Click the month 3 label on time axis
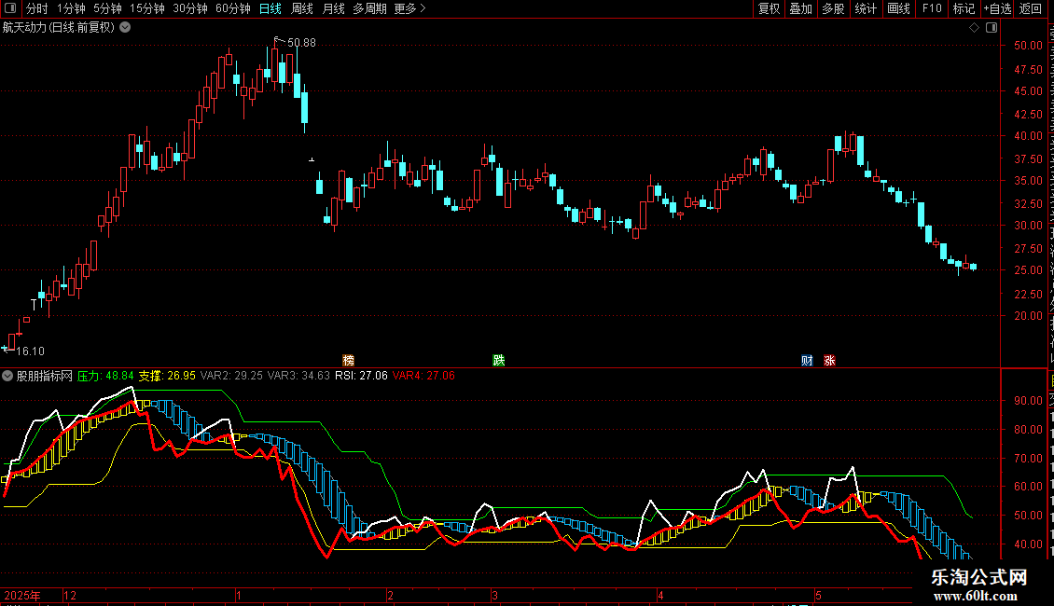The height and width of the screenshot is (606, 1054). [494, 595]
